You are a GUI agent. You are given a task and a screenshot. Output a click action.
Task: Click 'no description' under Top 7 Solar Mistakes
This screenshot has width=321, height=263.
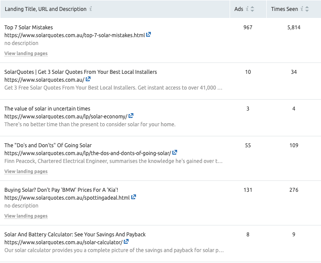tap(21, 43)
